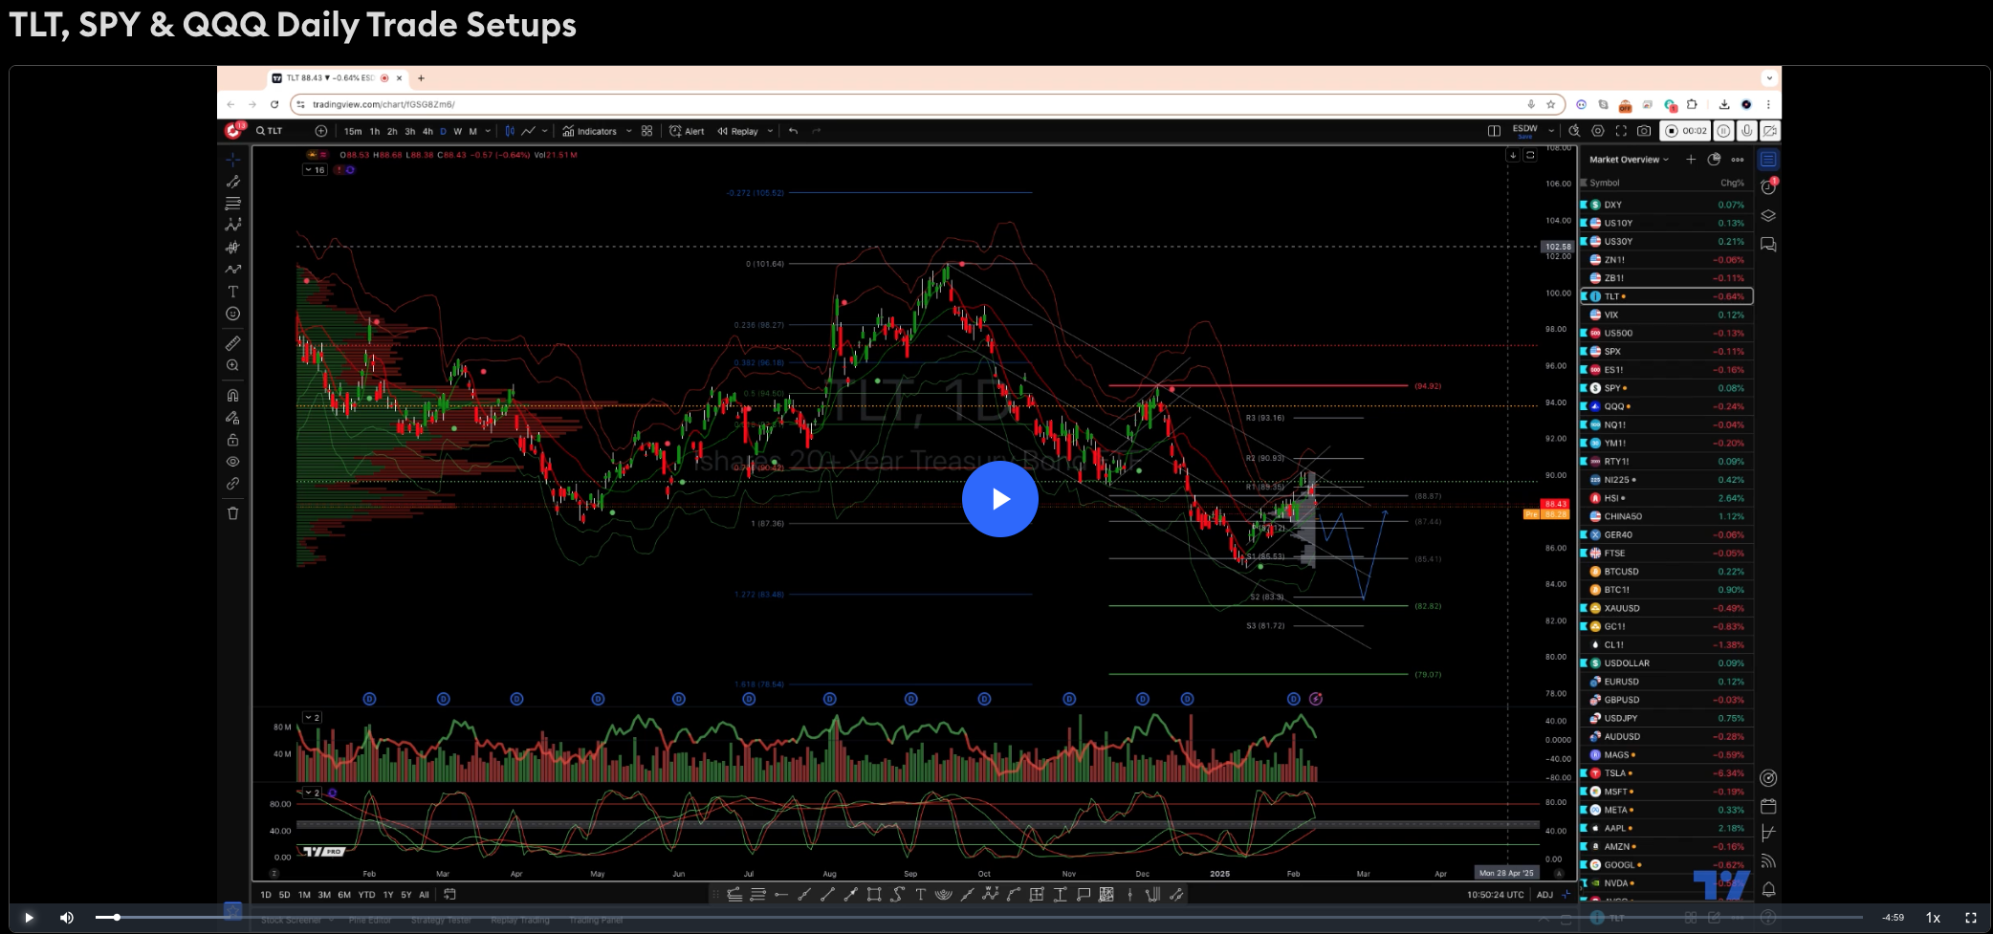Select the 4h timeframe
The width and height of the screenshot is (1993, 934).
click(427, 131)
